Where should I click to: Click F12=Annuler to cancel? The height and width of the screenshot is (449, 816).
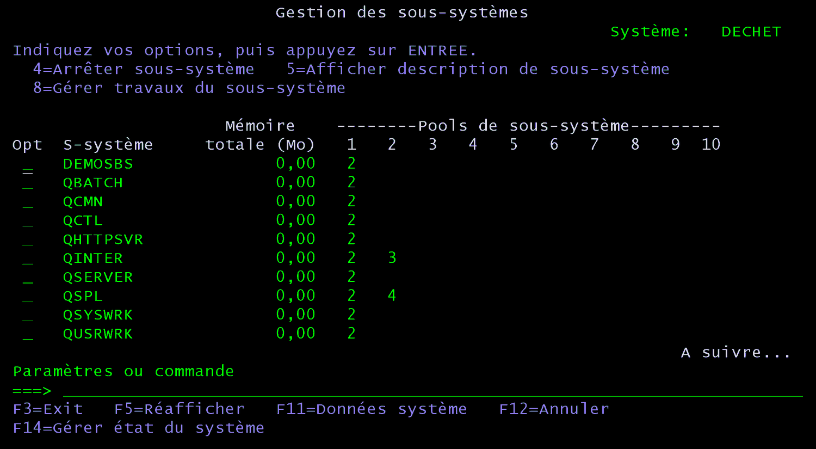point(554,409)
